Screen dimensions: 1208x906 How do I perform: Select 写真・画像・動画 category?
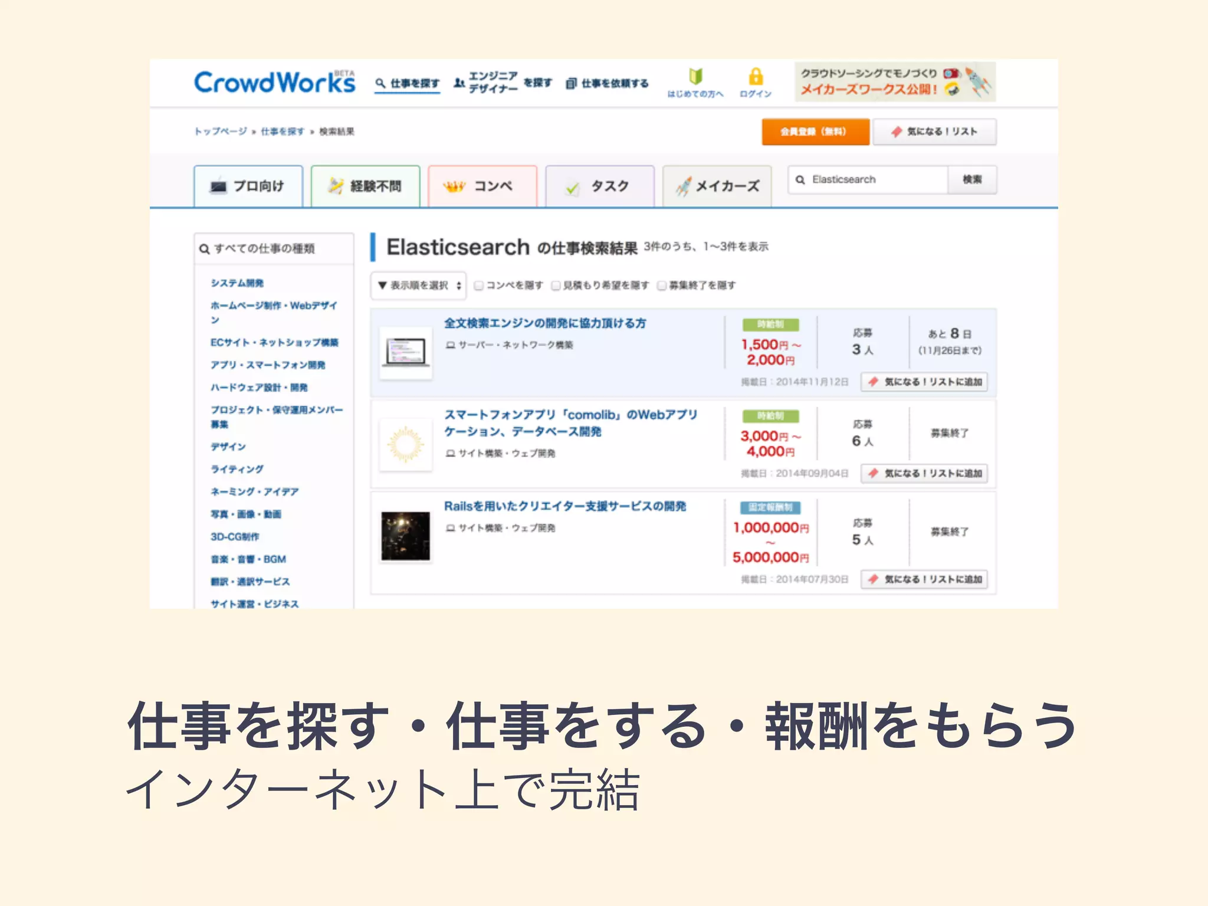tap(246, 514)
